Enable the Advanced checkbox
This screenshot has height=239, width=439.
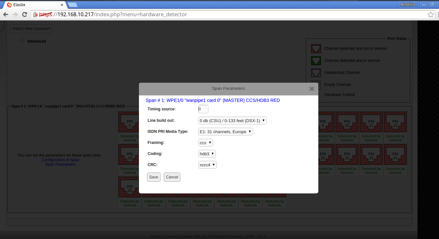[x=22, y=41]
